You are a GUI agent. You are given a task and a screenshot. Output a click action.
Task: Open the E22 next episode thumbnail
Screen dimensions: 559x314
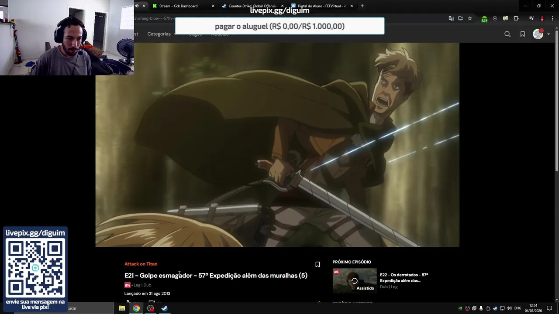pos(354,280)
